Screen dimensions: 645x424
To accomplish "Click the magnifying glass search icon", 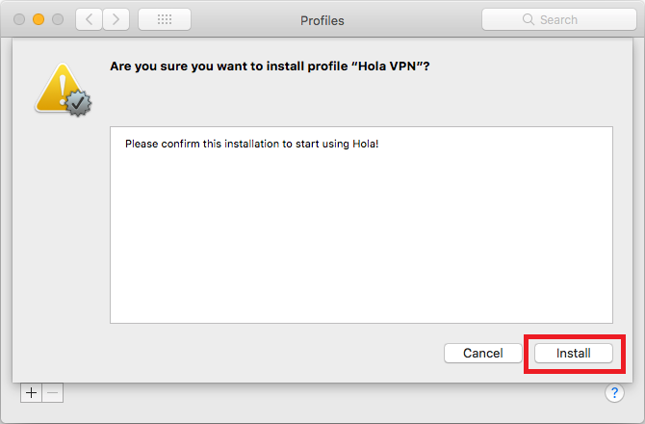I will coord(528,19).
